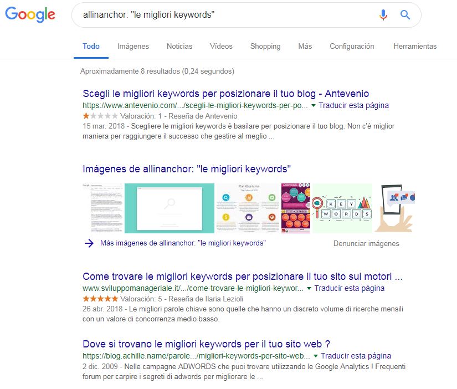Switch to the Imágenes tab
Viewport: 457px width, 389px height.
tap(133, 47)
